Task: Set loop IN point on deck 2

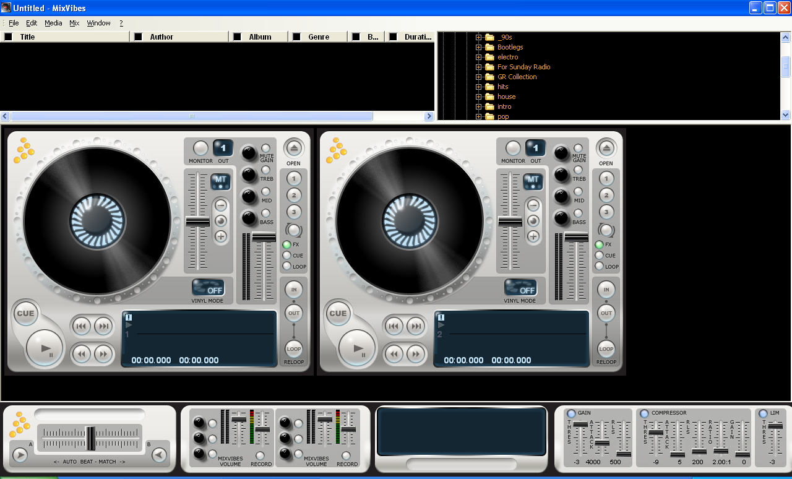Action: click(x=606, y=290)
